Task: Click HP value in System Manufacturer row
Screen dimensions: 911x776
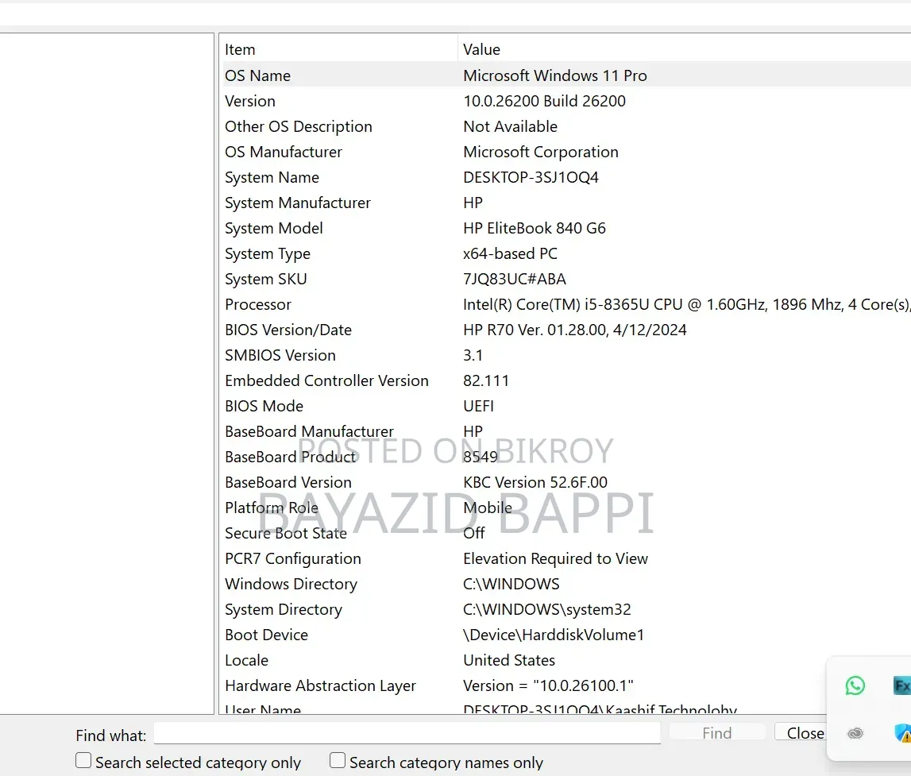Action: point(473,203)
